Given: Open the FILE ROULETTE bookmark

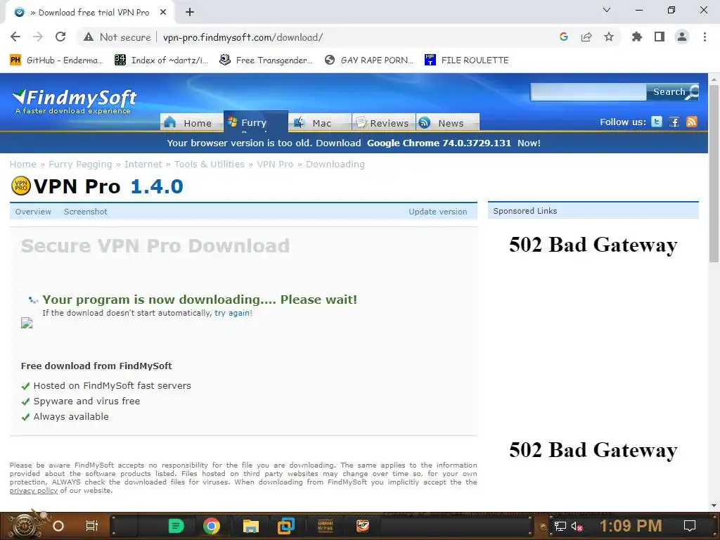Looking at the screenshot, I should 467,60.
